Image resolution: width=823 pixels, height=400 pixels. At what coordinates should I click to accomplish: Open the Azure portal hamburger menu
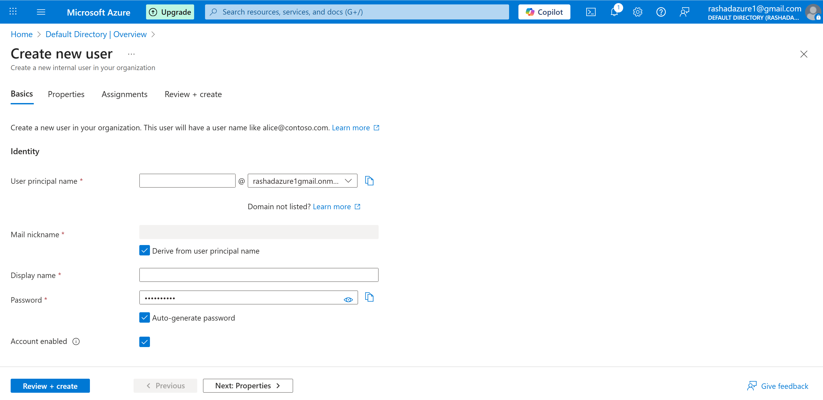(41, 12)
